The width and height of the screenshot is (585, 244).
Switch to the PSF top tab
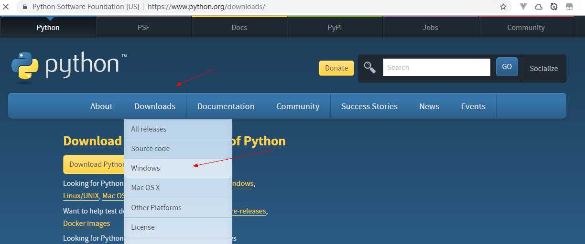143,27
